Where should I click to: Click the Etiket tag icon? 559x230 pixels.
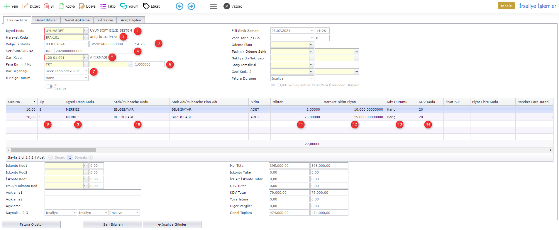(146, 6)
